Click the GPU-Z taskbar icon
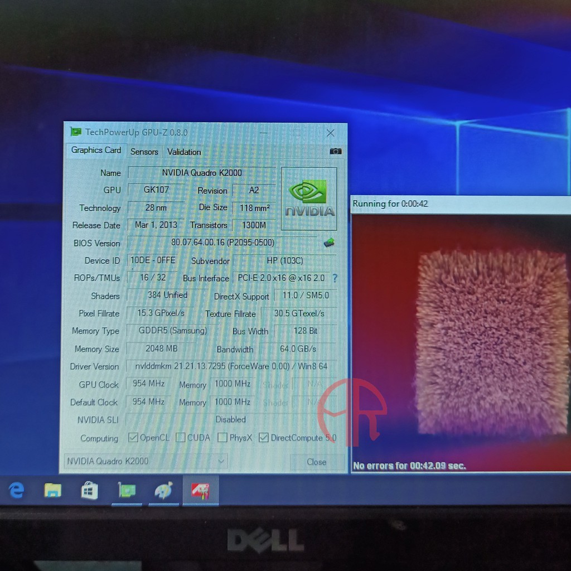 (x=127, y=490)
